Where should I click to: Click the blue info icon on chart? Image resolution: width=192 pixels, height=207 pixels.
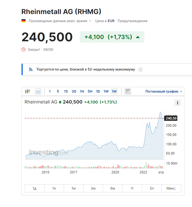coord(177,103)
